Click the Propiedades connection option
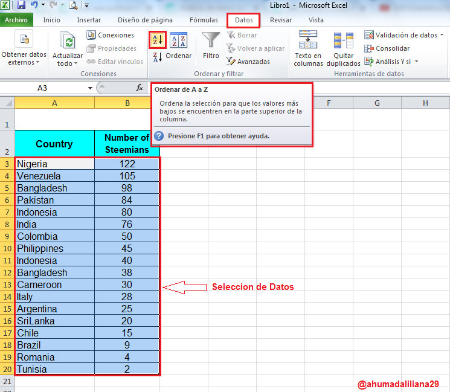This screenshot has height=392, width=450. (111, 48)
